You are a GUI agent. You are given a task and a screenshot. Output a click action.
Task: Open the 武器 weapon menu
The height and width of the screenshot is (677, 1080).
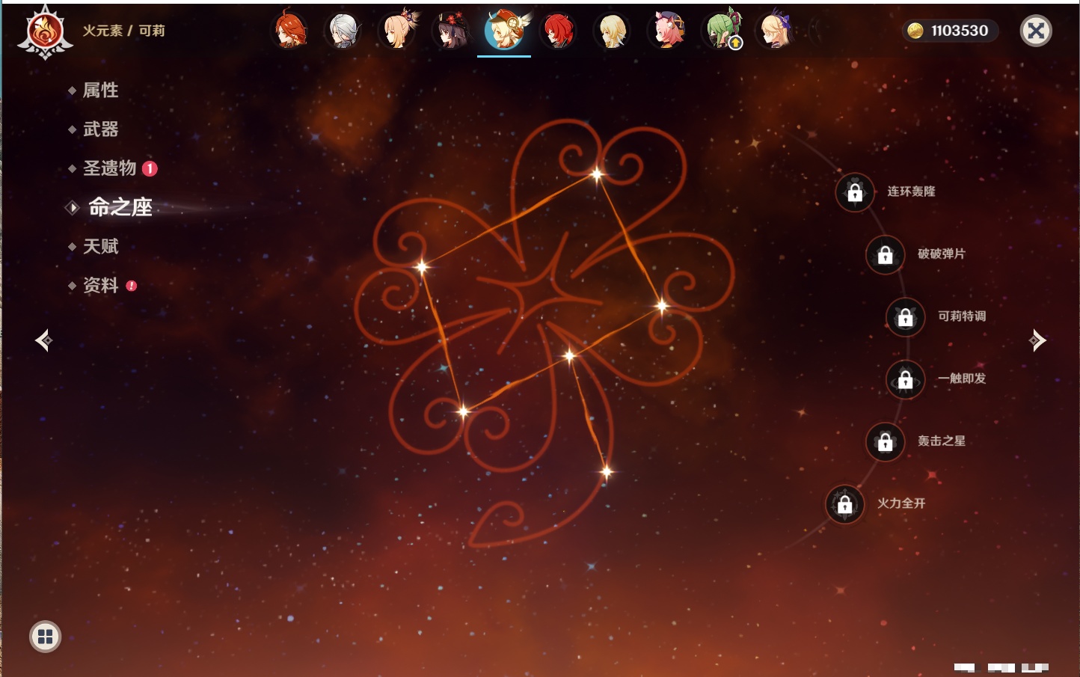100,129
